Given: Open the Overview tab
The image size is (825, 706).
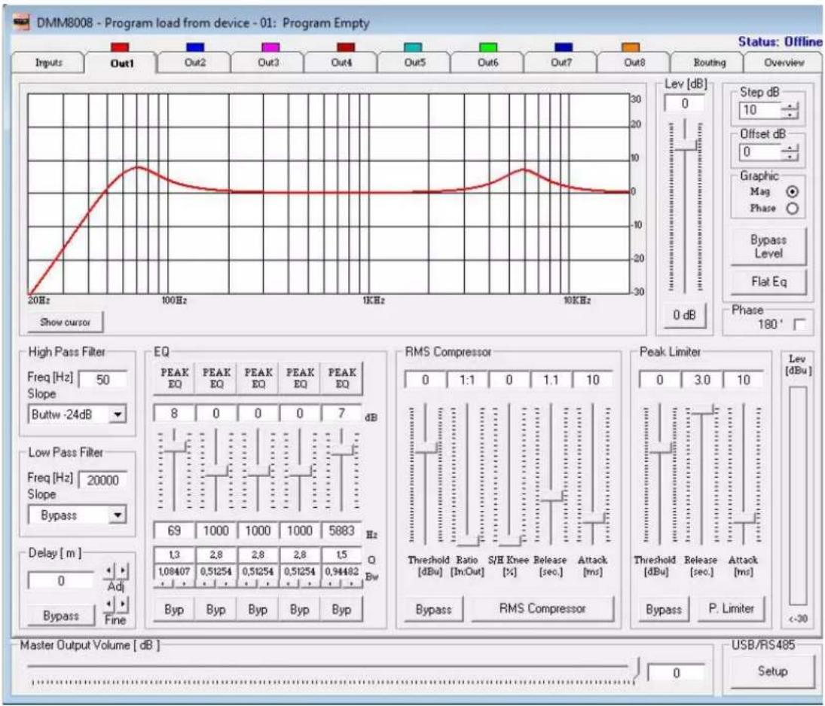Looking at the screenshot, I should 784,63.
